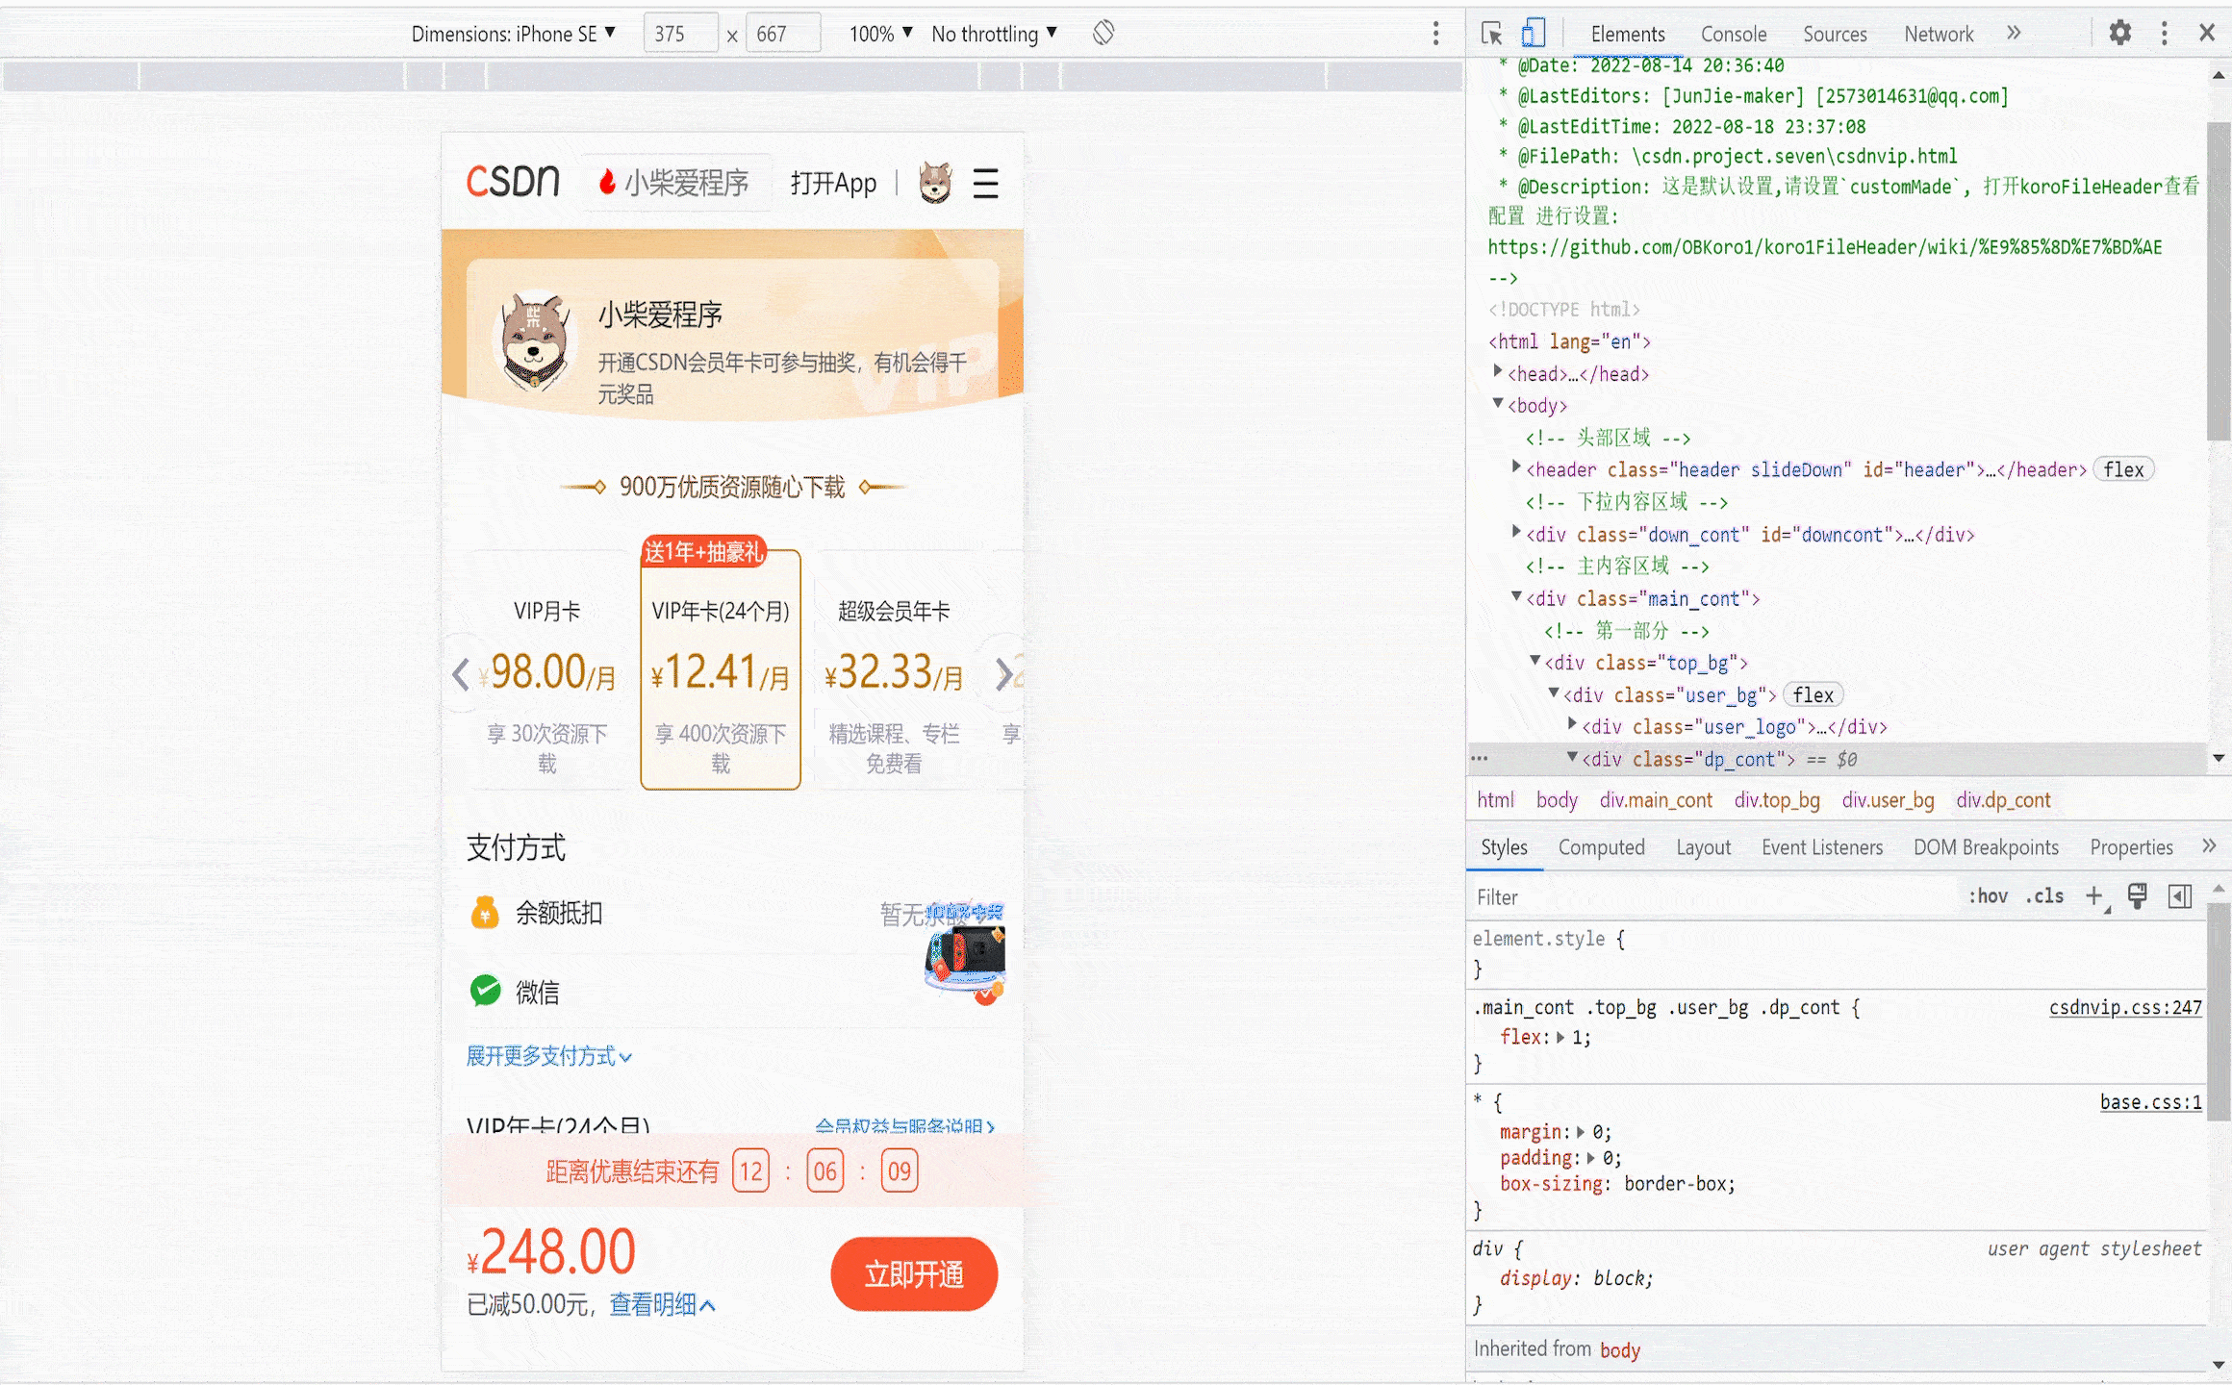This screenshot has width=2232, height=1385.
Task: Open the Layout tab
Action: [1703, 847]
